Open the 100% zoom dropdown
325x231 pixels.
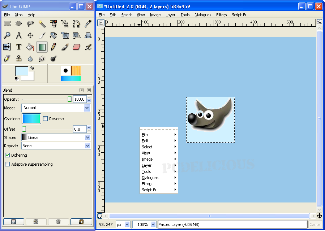[x=144, y=225]
